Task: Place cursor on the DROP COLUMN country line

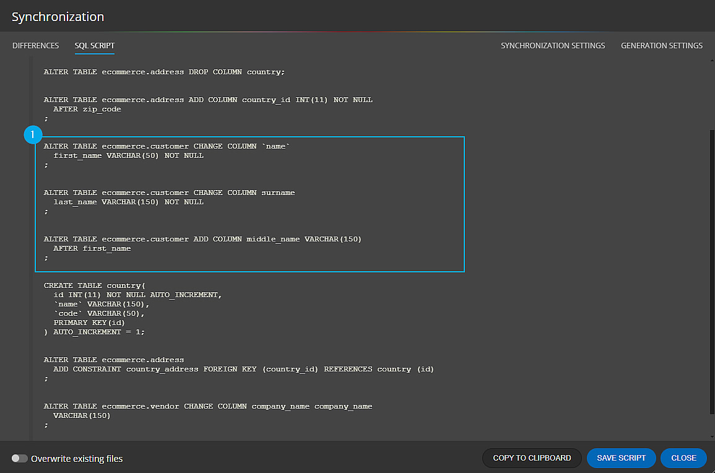Action: coord(164,72)
